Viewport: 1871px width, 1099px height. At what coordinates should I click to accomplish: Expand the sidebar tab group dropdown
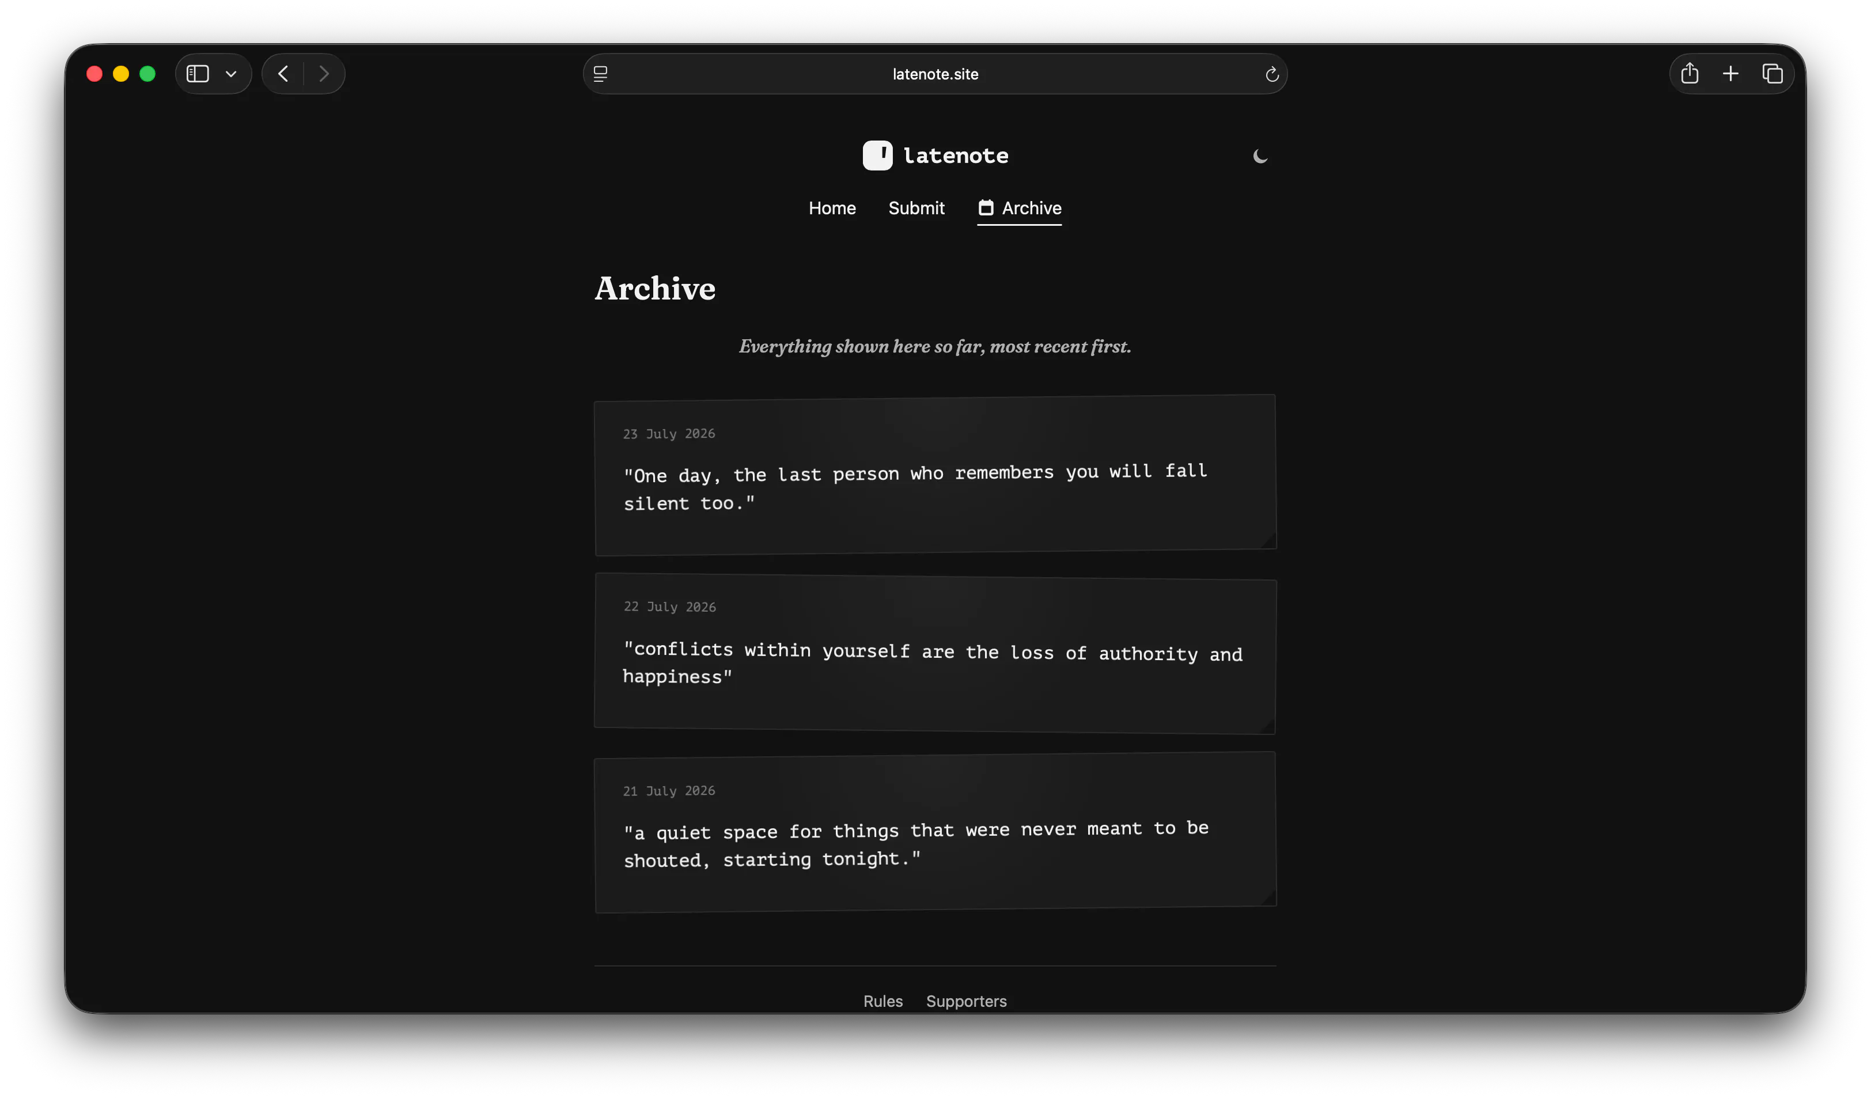(x=231, y=74)
